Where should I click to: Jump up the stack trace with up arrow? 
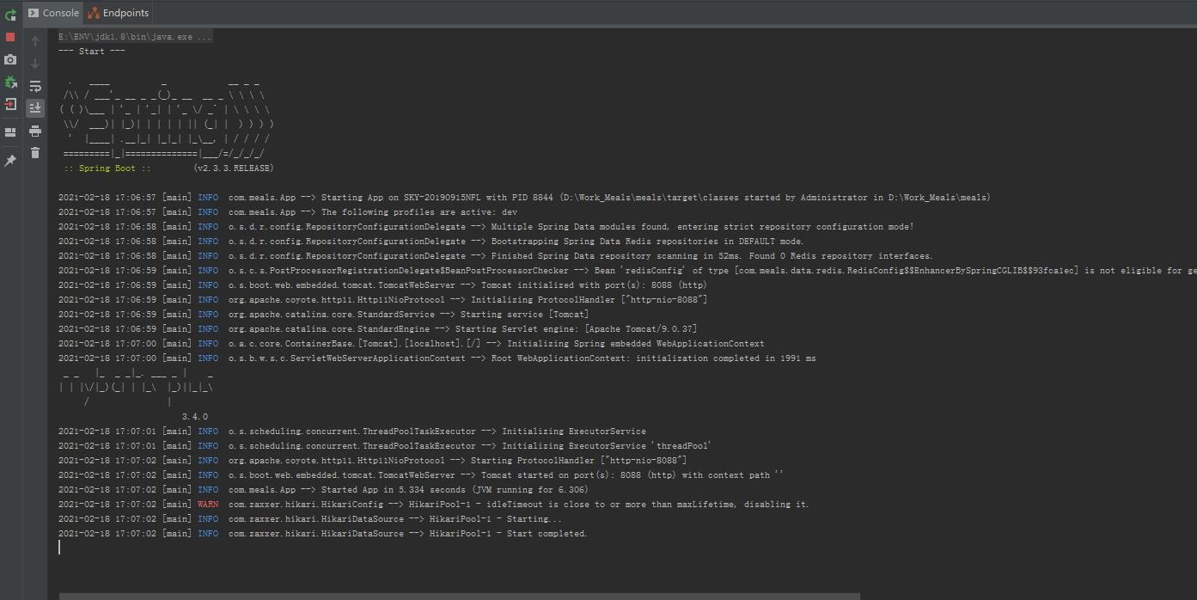35,41
